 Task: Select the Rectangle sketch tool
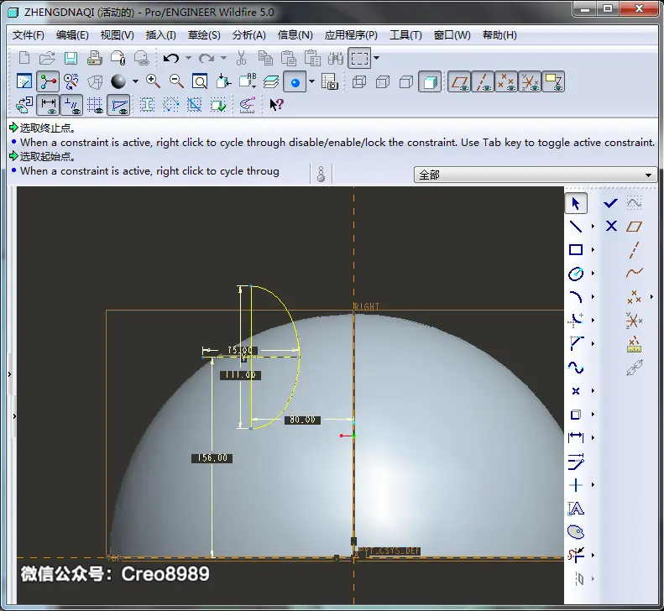[576, 250]
